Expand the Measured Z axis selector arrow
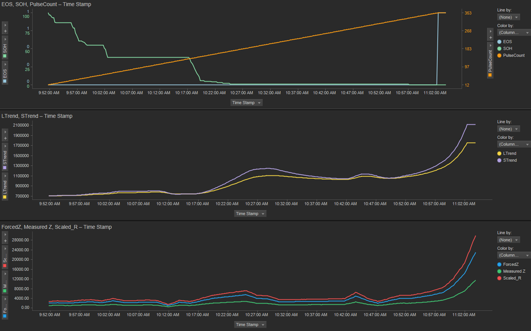The image size is (531, 331). pyautogui.click(x=5, y=274)
